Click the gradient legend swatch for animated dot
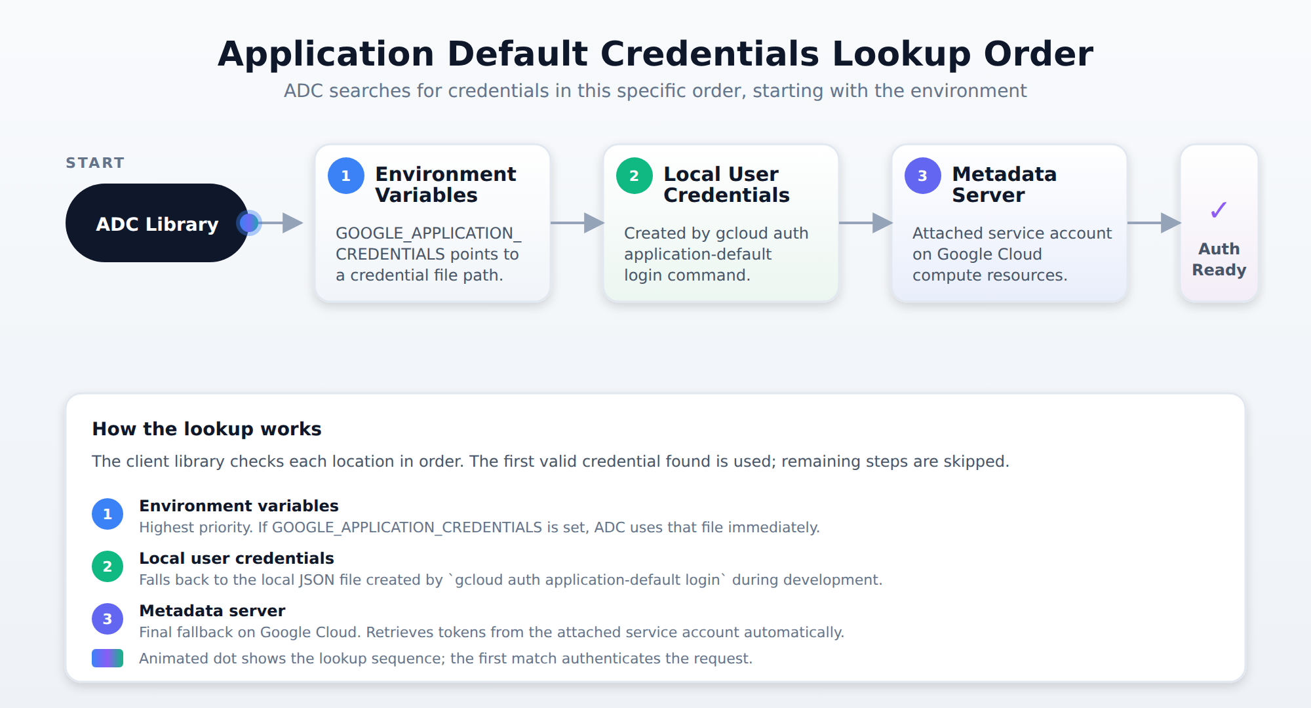The image size is (1311, 708). [x=108, y=658]
